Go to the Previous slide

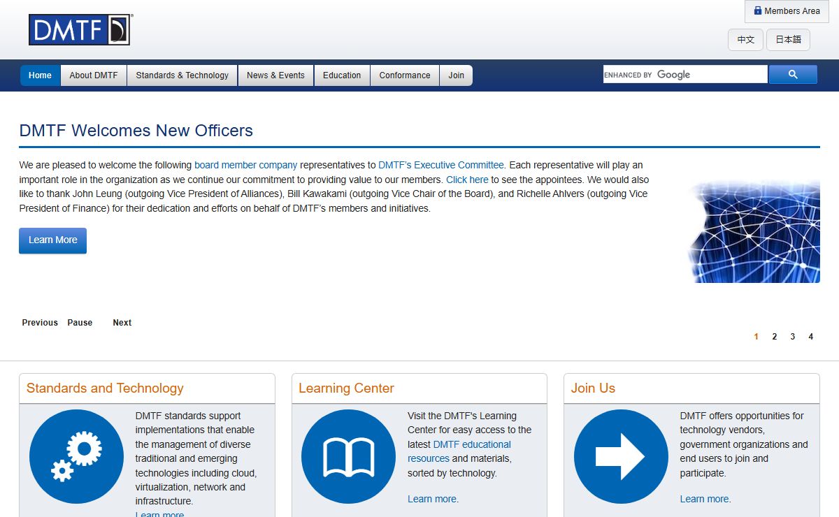pos(40,323)
